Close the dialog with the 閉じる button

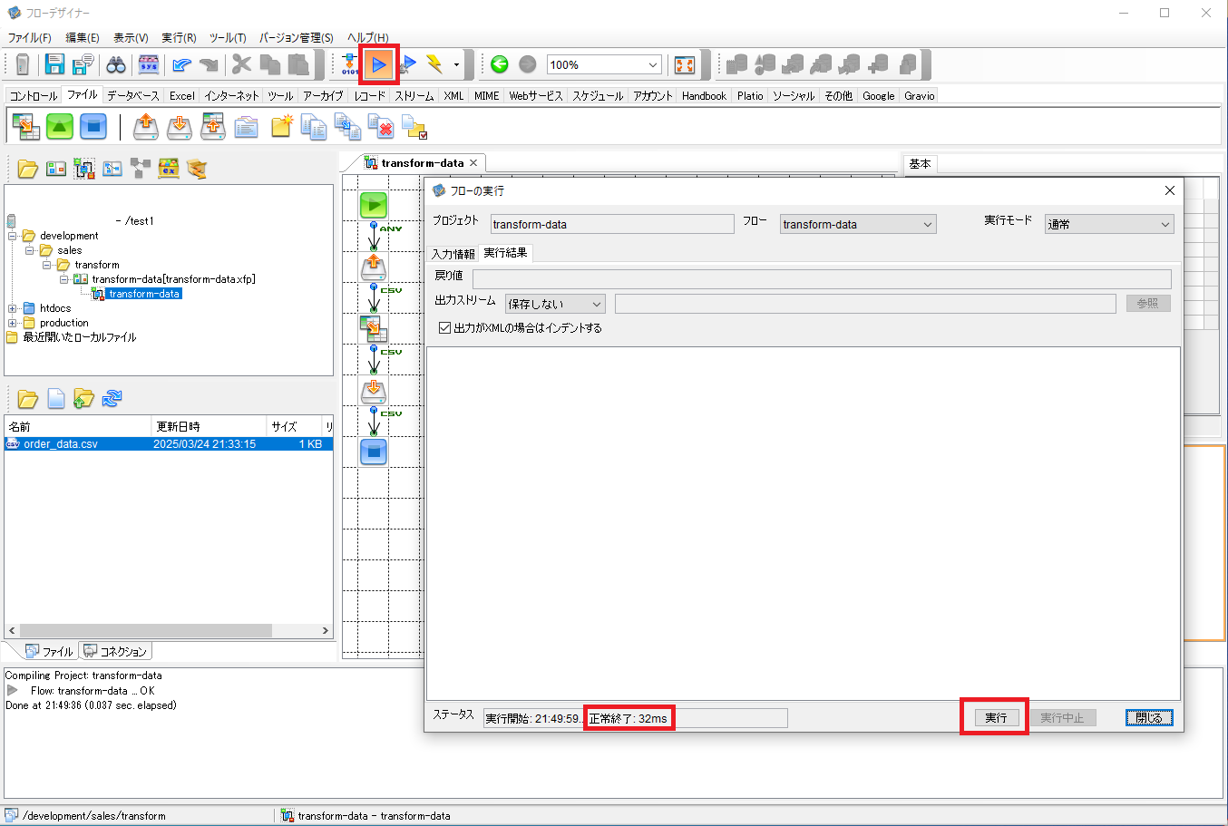click(1148, 717)
